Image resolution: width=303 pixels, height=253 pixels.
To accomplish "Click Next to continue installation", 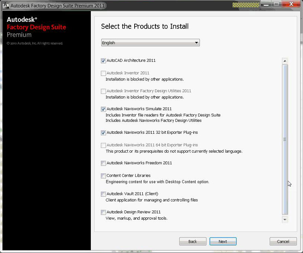I will (223, 241).
